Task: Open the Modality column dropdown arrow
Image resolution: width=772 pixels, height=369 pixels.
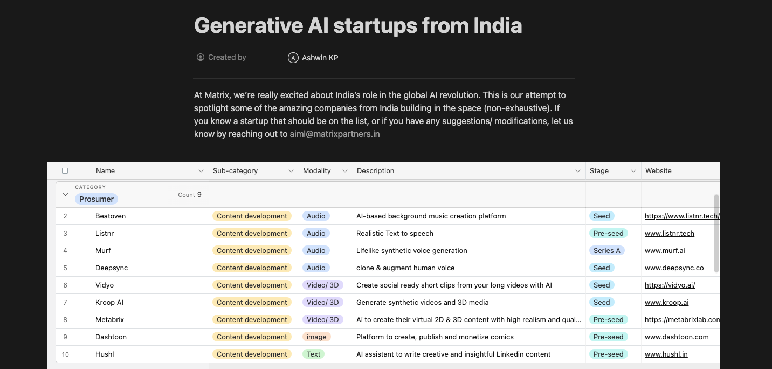Action: click(x=345, y=171)
